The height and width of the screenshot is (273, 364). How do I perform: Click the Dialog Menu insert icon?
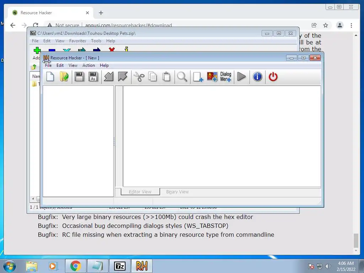point(226,77)
